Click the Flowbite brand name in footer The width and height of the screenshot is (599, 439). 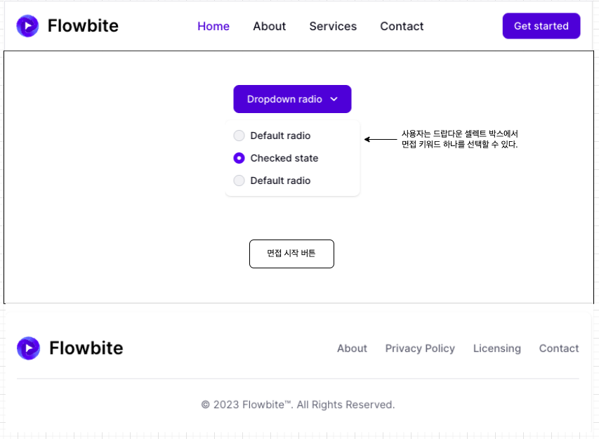coord(86,348)
